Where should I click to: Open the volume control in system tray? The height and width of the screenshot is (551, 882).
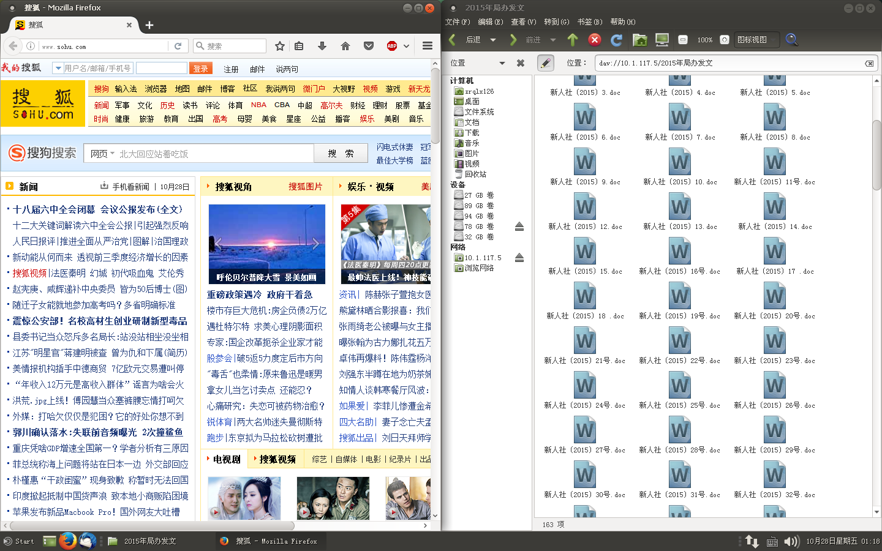(x=791, y=541)
